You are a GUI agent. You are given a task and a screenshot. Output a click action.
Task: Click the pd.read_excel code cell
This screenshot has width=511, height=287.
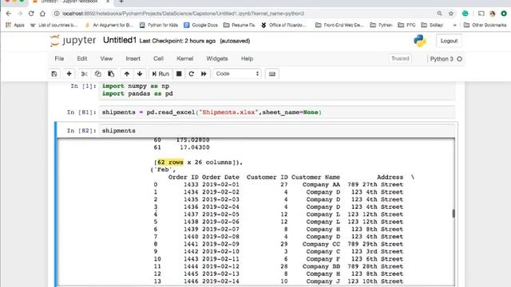pos(277,112)
